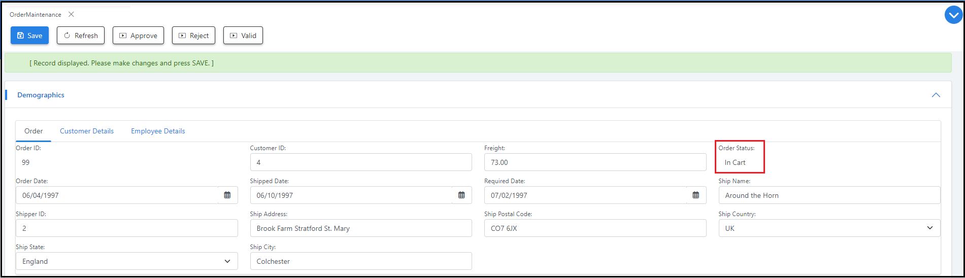Collapse the Demographics section
The image size is (965, 278).
pos(936,95)
